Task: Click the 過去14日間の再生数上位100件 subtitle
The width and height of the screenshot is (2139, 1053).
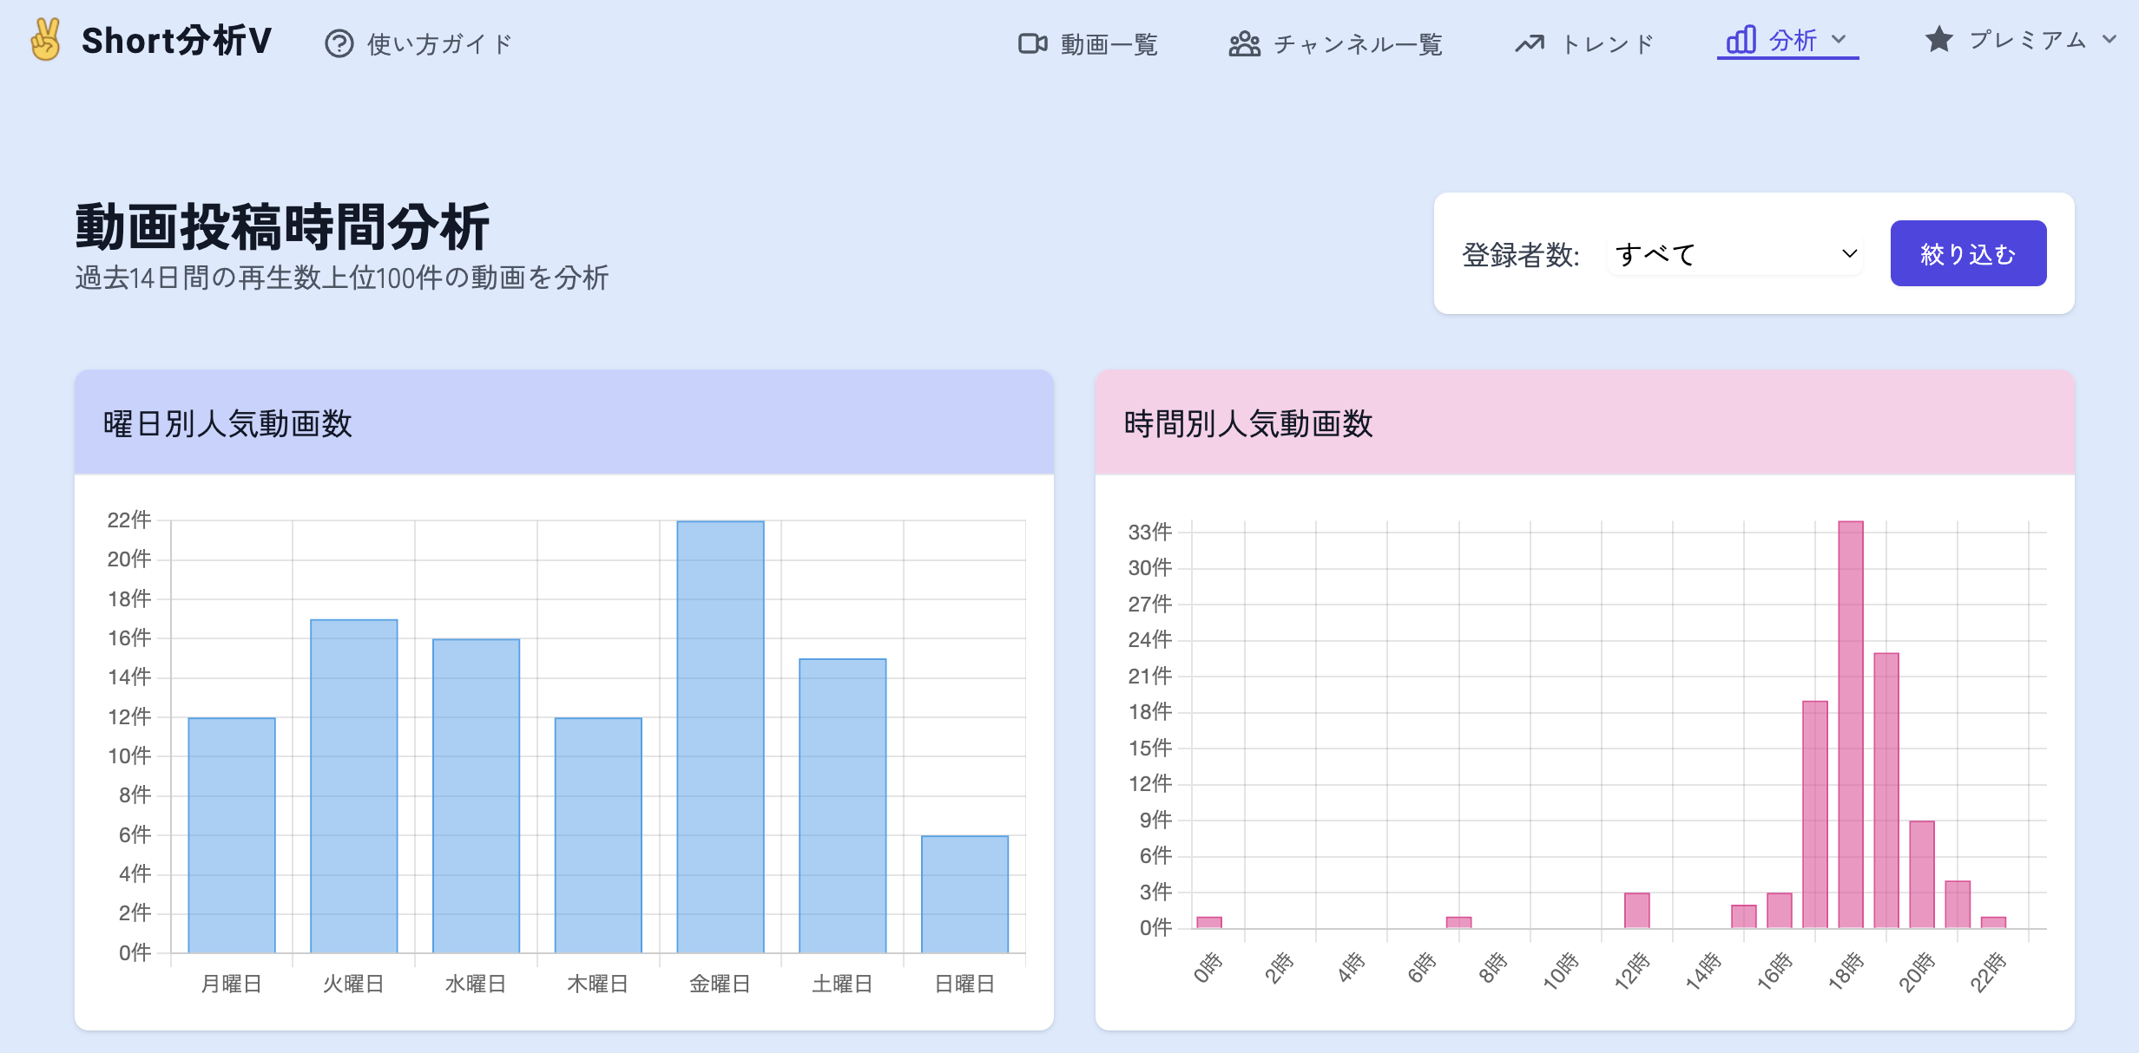Action: tap(341, 278)
